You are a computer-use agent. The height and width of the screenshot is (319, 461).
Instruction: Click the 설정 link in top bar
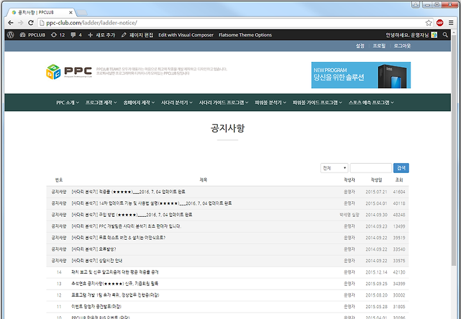coord(360,46)
